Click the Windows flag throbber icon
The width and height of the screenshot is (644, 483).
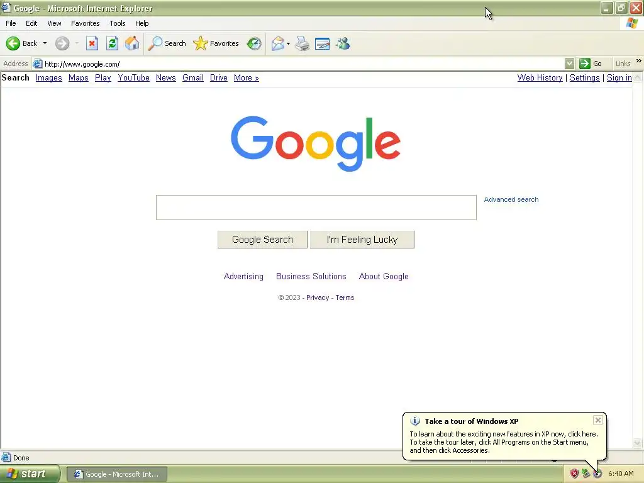632,23
